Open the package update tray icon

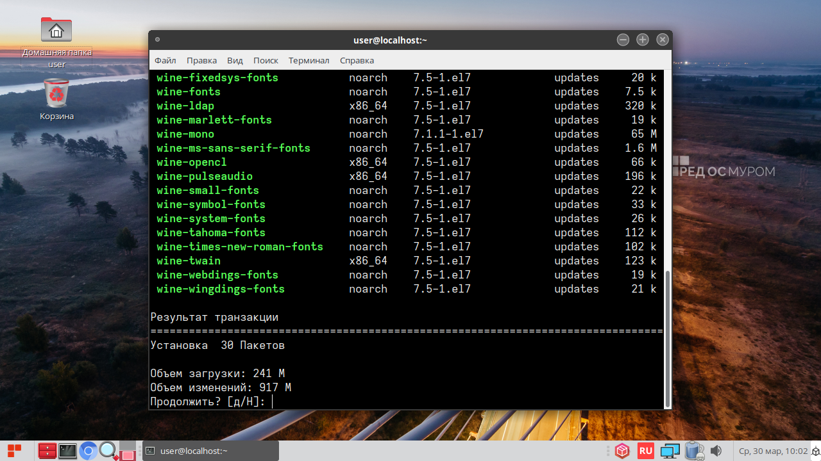[x=622, y=451]
